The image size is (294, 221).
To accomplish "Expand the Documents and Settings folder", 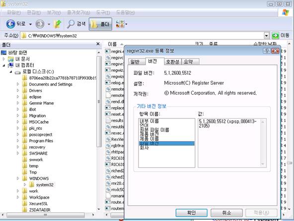I will click(18, 84).
